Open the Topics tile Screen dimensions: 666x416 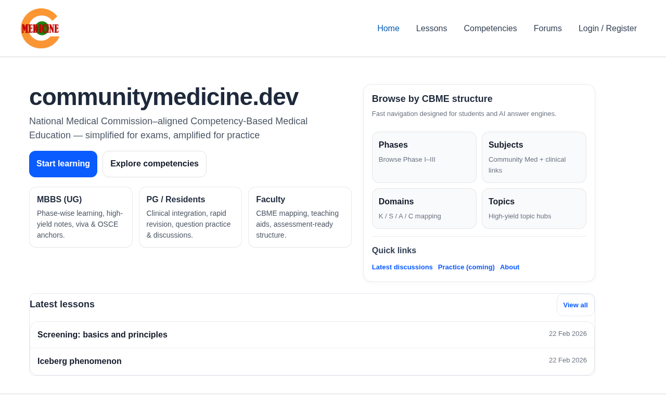pyautogui.click(x=534, y=208)
